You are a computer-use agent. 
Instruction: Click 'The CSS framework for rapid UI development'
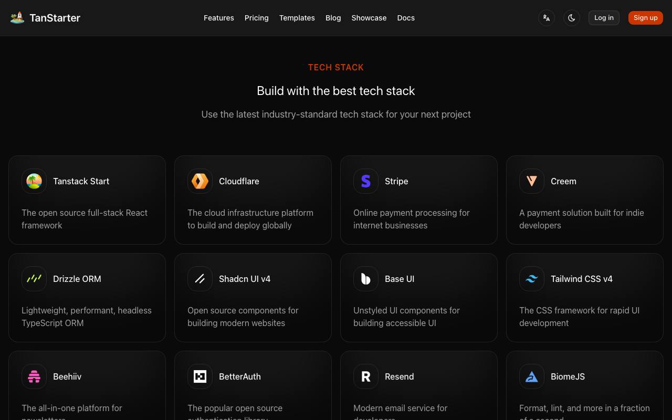(x=580, y=317)
